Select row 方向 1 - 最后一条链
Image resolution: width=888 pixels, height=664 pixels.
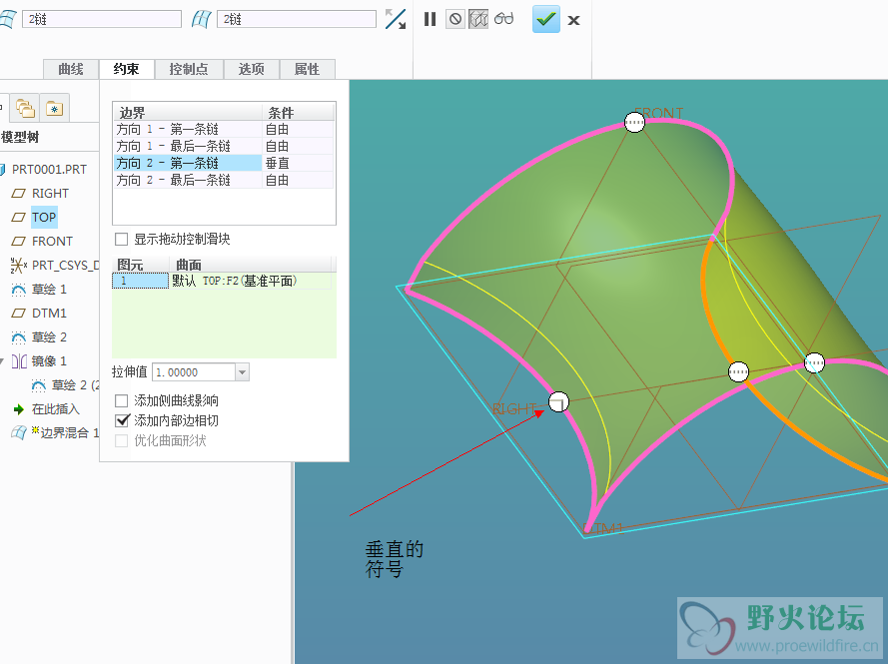click(x=225, y=146)
